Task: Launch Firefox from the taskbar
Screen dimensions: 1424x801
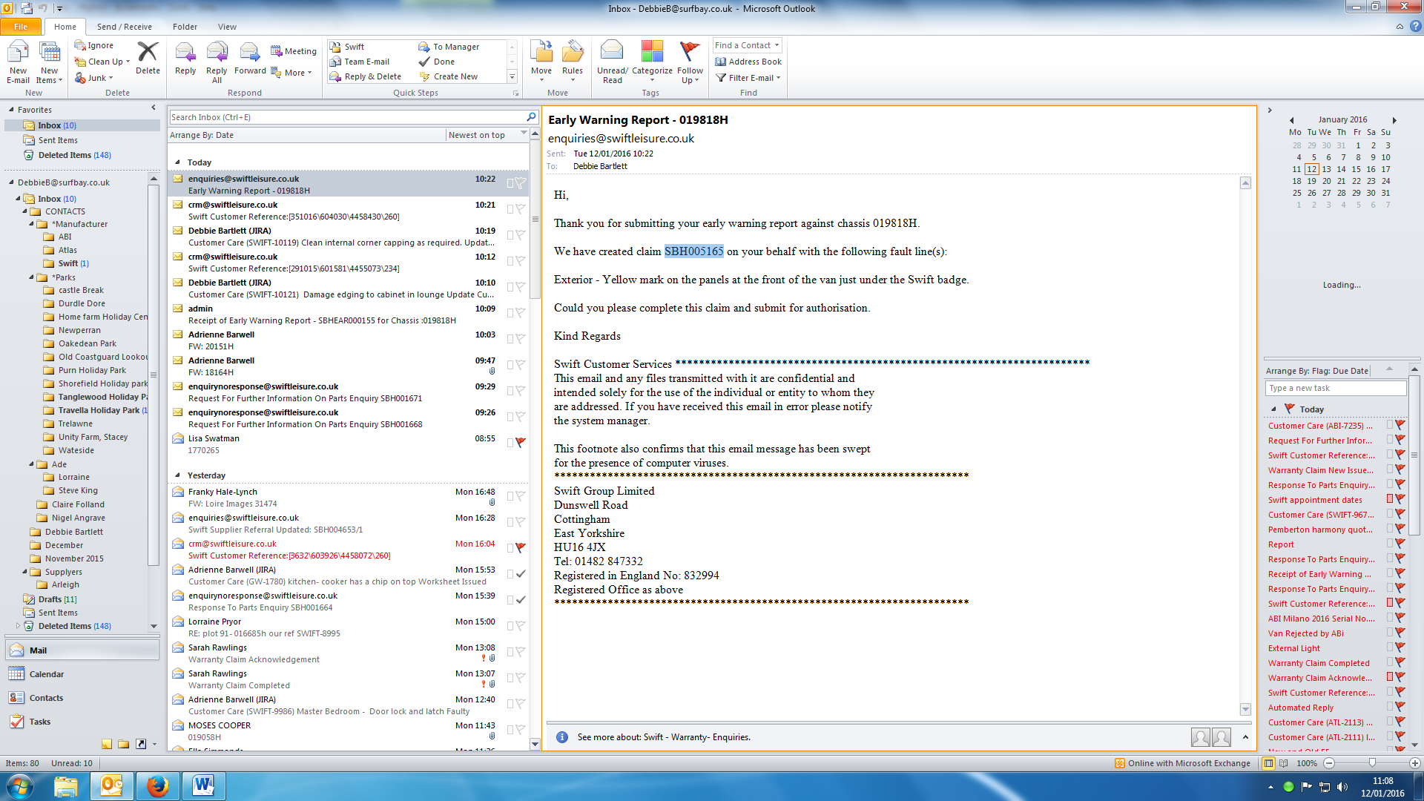Action: click(x=157, y=785)
